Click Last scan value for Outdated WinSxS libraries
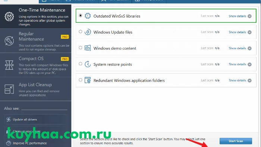This screenshot has width=261, height=147. [x=217, y=16]
